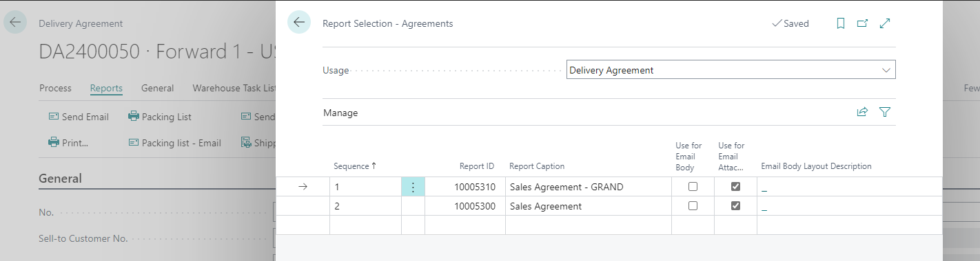The image size is (980, 261).
Task: Click the back arrow in Report Selection dialog
Action: tap(299, 23)
